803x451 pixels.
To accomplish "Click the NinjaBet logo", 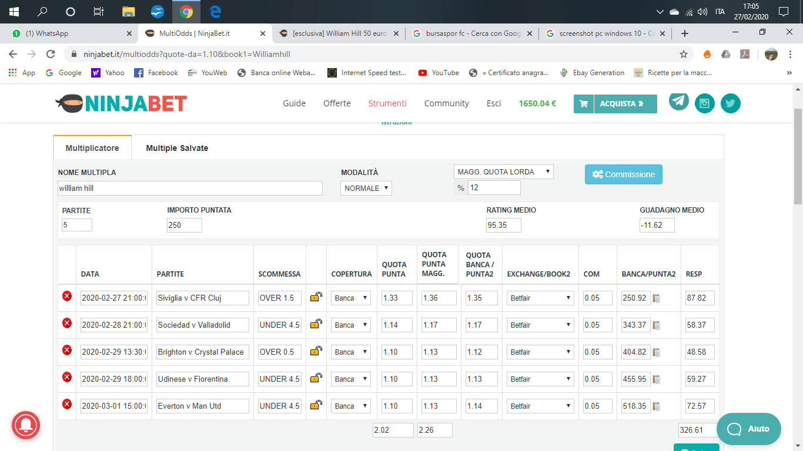I will coord(121,103).
